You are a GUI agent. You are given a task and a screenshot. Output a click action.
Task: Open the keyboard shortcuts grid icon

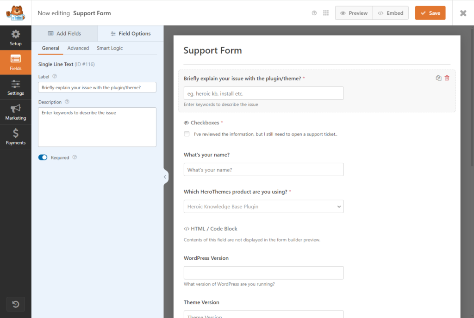click(x=326, y=13)
